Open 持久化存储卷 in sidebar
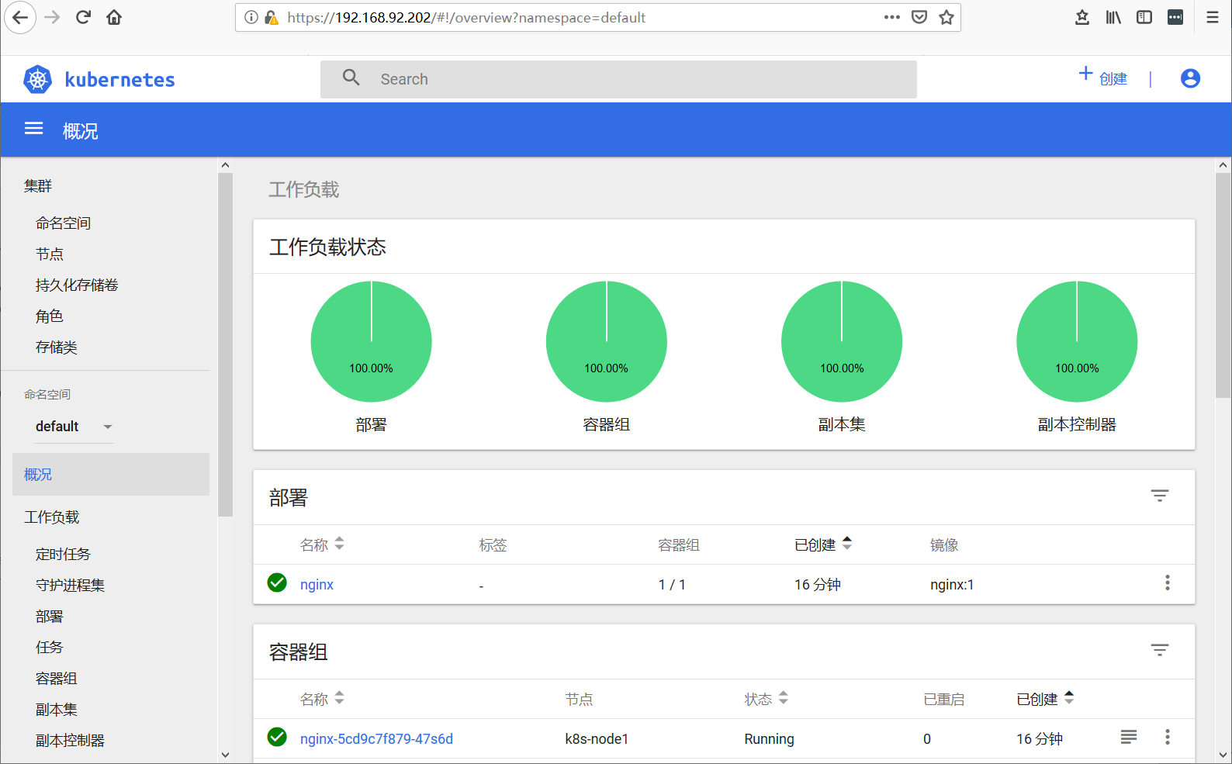The width and height of the screenshot is (1232, 764). pyautogui.click(x=77, y=285)
